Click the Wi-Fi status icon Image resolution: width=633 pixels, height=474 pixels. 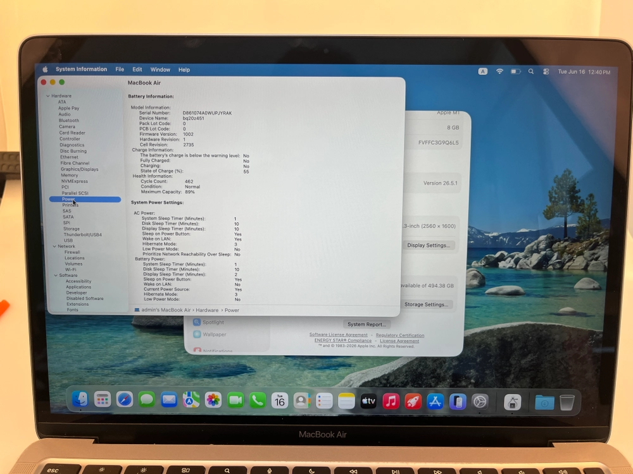pos(499,71)
